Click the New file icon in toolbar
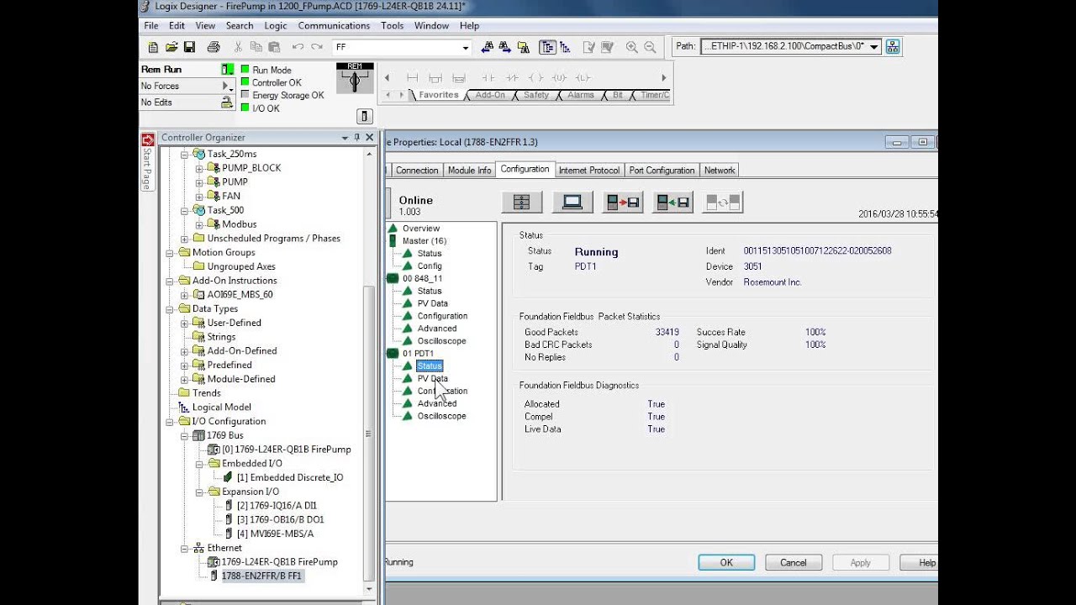1076x605 pixels. point(153,47)
